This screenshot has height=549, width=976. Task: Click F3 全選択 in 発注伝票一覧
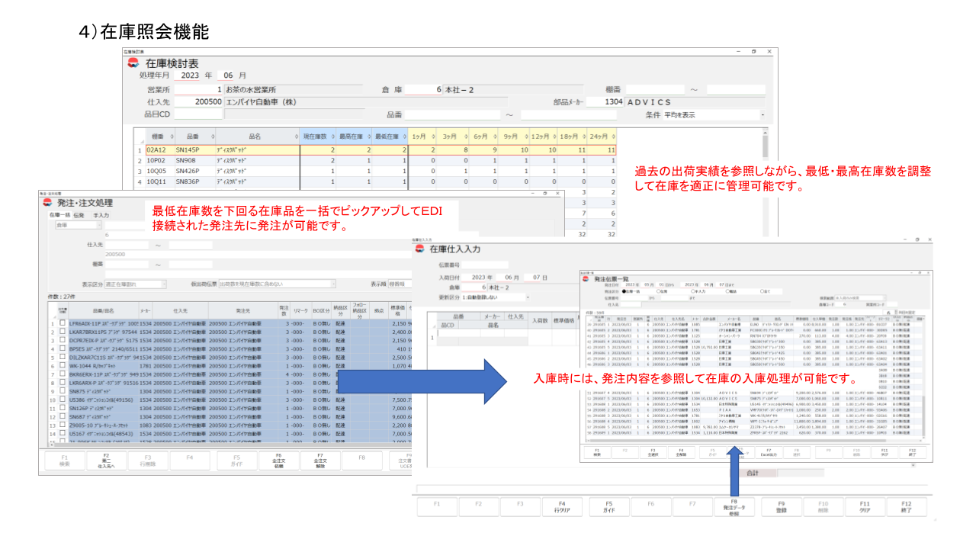(x=653, y=451)
